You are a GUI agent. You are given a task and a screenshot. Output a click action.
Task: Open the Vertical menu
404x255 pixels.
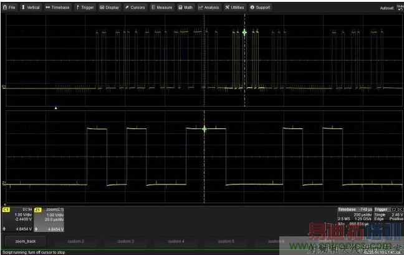(31, 7)
